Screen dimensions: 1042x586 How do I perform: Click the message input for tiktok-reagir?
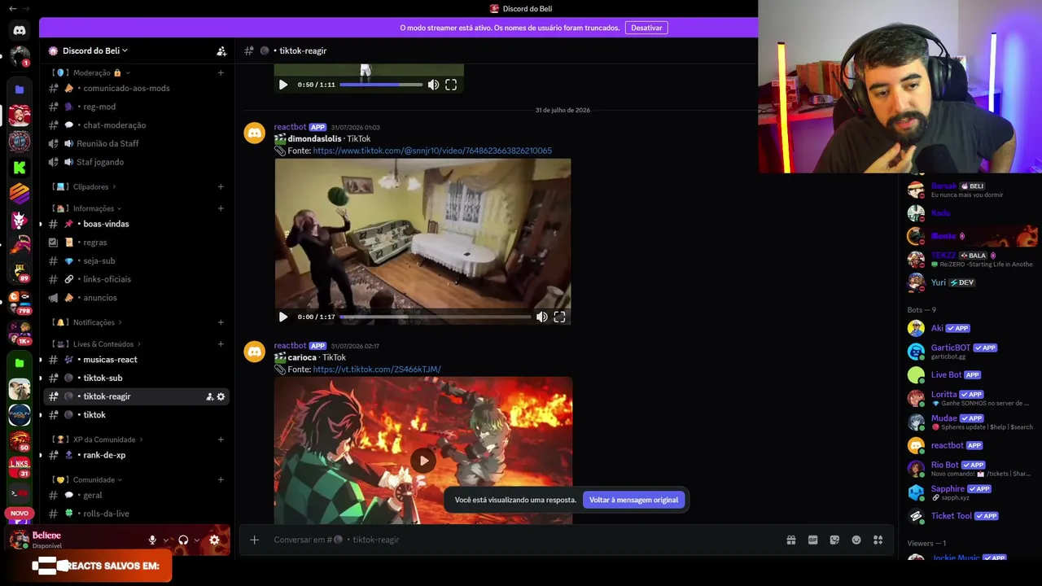tap(521, 540)
